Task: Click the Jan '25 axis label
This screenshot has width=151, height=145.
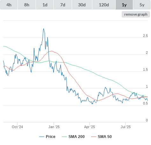Action: [x=54, y=127]
